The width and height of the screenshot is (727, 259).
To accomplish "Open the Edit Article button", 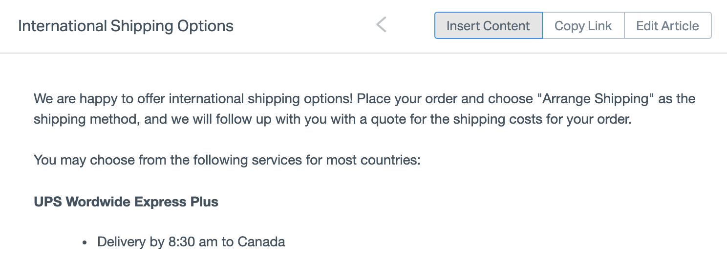I will point(667,26).
